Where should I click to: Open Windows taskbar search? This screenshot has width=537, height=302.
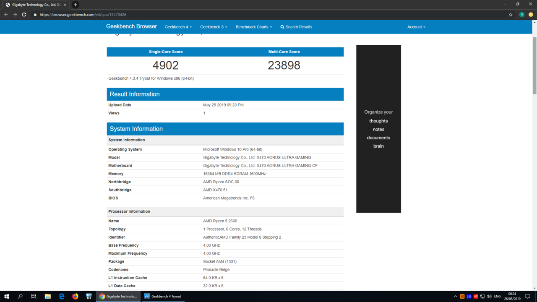coord(20,296)
